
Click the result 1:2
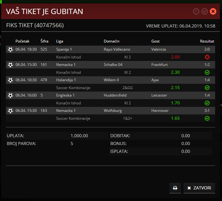pyautogui.click(x=207, y=65)
